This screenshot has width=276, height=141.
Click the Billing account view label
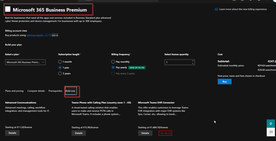(16, 31)
